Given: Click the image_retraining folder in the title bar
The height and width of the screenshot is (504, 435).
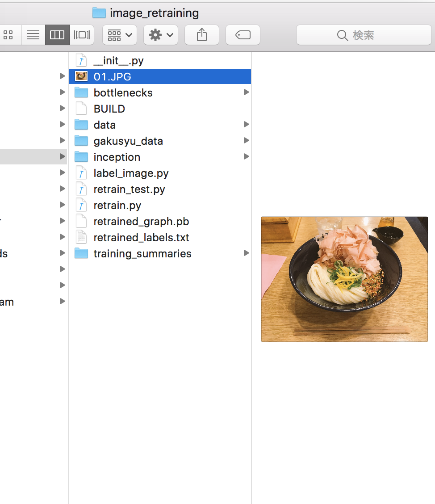Looking at the screenshot, I should click(x=145, y=13).
